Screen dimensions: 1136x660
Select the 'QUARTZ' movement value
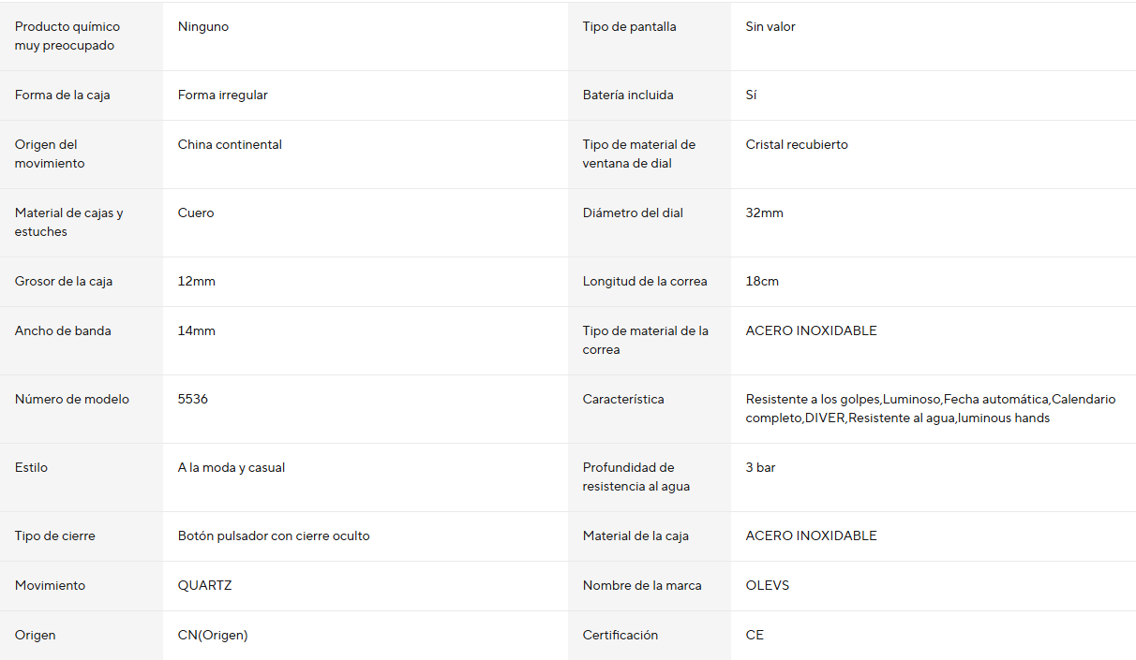pos(204,585)
